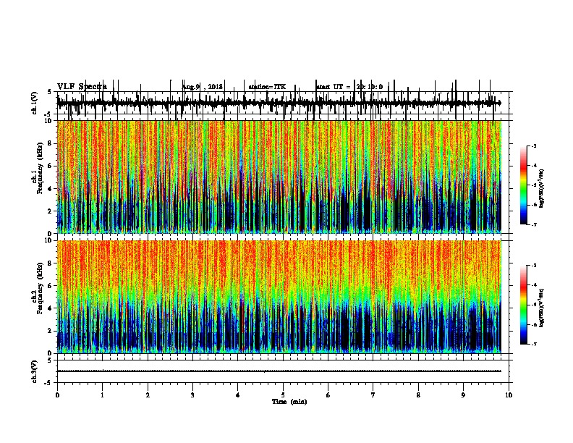
Task: Click the '6' kHz tick on ch.1 spectrogram
Action: (51, 166)
